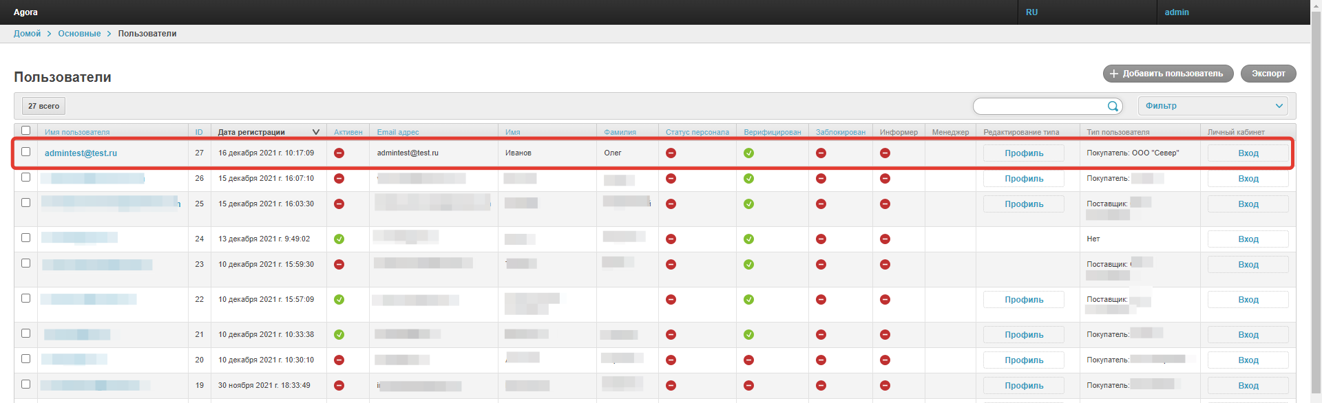Viewport: 1322px width, 403px height.
Task: Click red Blocked icon in admintest@test.ru row
Action: [821, 153]
